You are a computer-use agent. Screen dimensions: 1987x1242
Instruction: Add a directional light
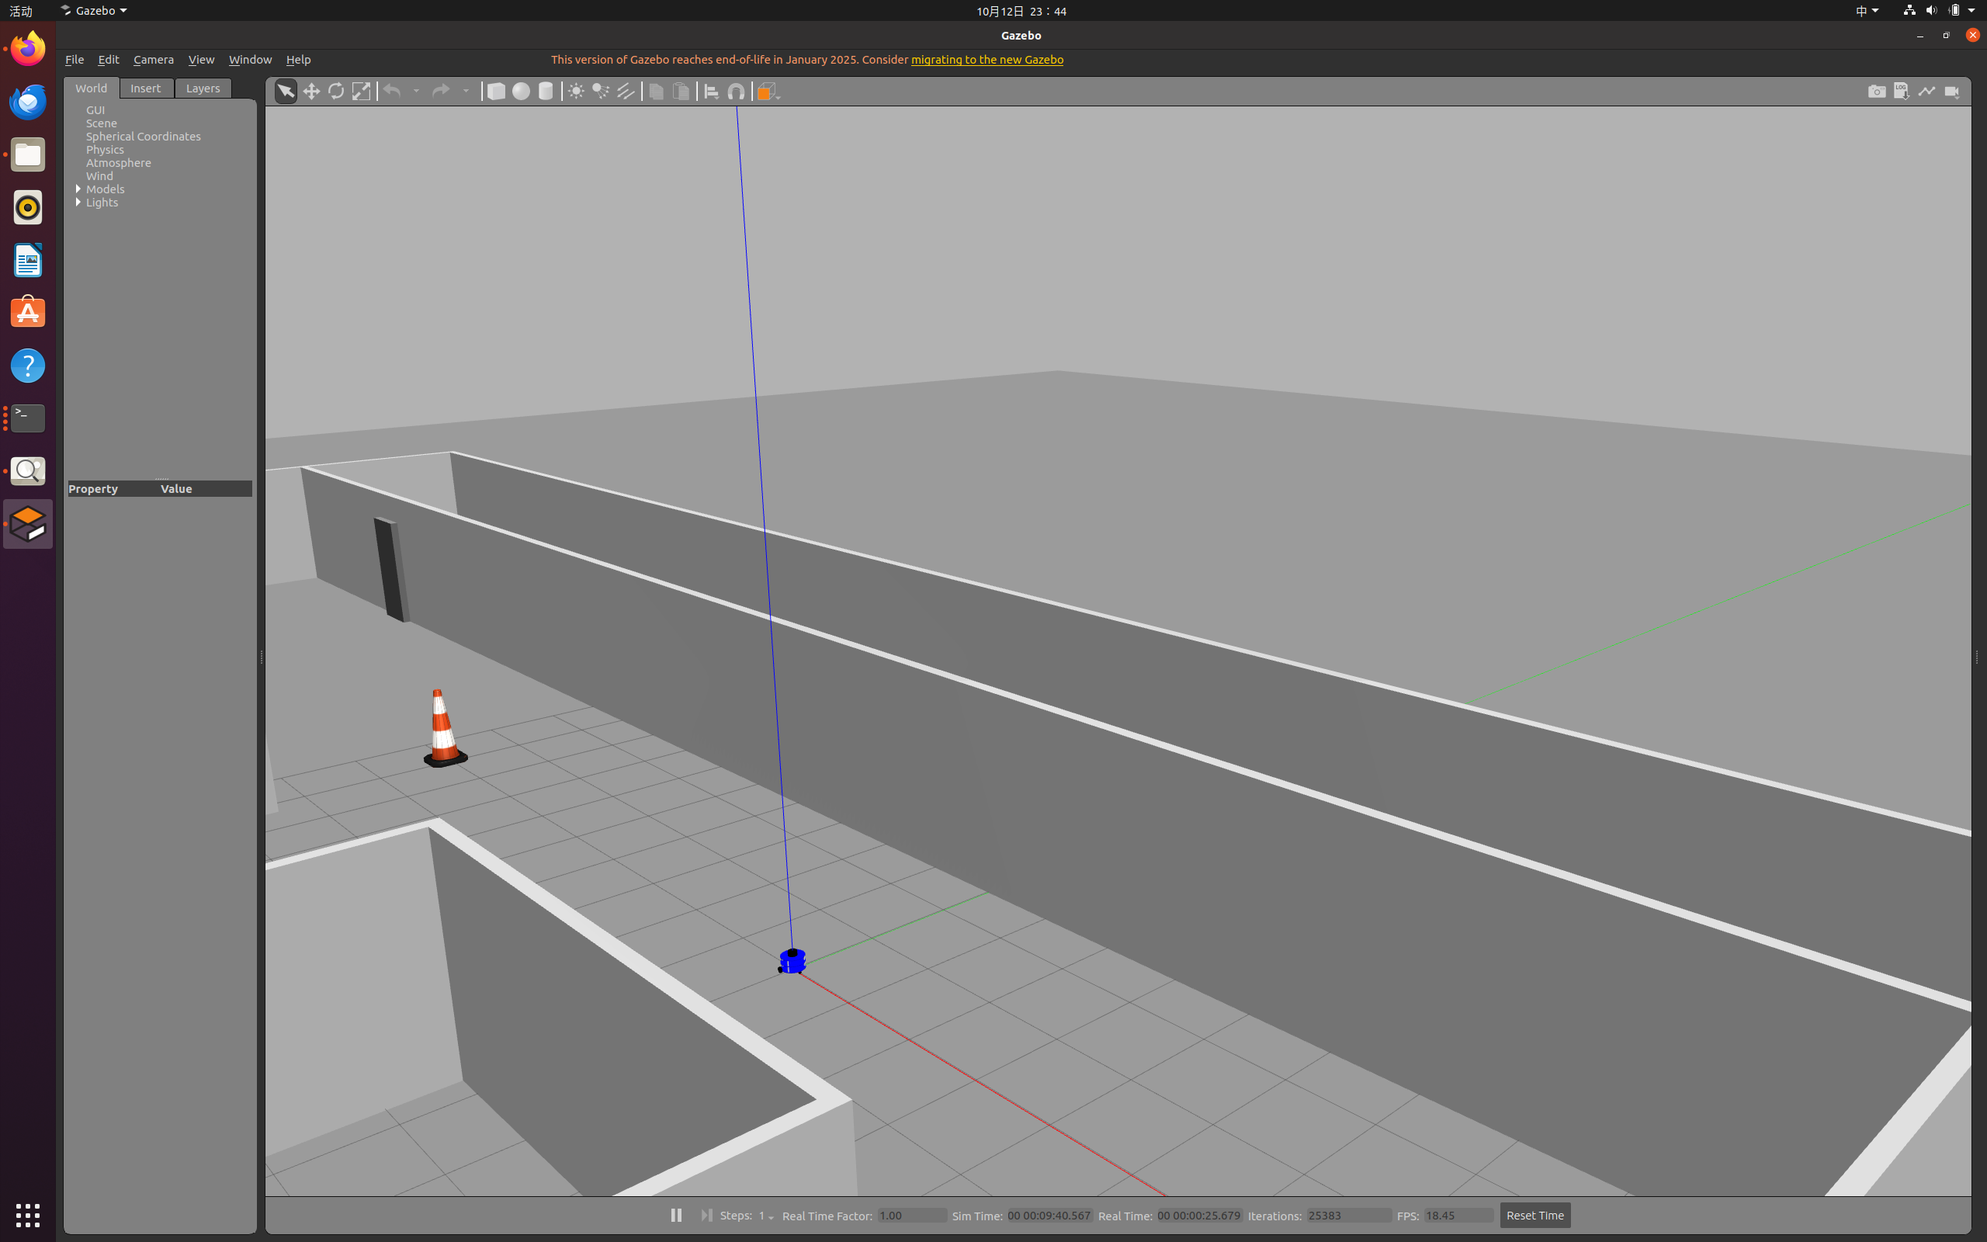[x=626, y=91]
